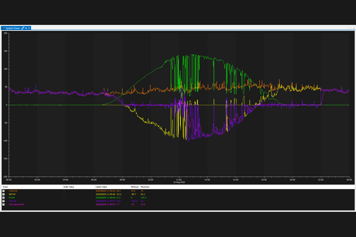Click the link icon on System Power tab
Image resolution: width=356 pixels, height=237 pixels.
coord(23,28)
